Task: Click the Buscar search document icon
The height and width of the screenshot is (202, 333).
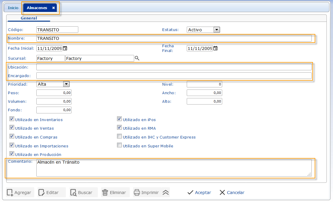Action: coord(73,193)
